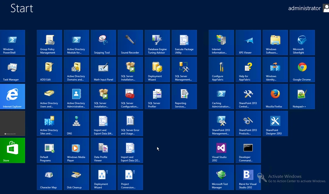Open the green Store tile
The width and height of the screenshot is (329, 194).
pyautogui.click(x=12, y=150)
